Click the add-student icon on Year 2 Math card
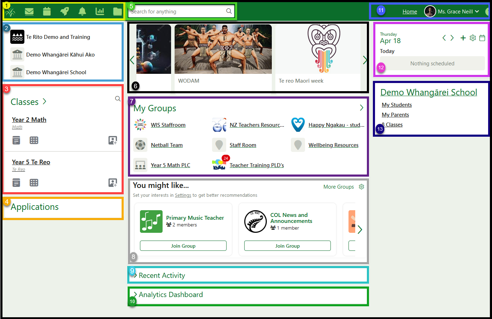The width and height of the screenshot is (492, 319). pos(112,140)
